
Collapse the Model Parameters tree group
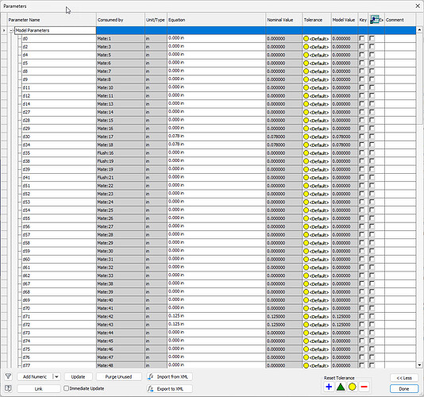pyautogui.click(x=11, y=30)
